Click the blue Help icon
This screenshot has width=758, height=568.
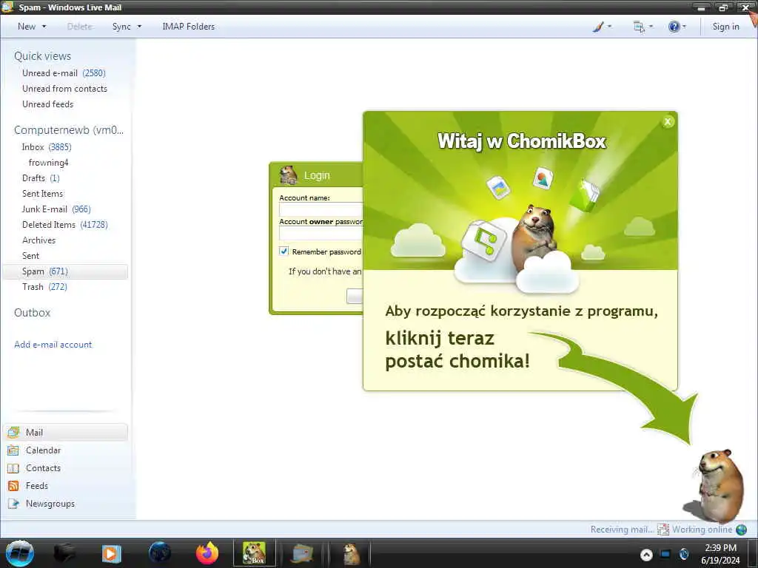pos(674,27)
